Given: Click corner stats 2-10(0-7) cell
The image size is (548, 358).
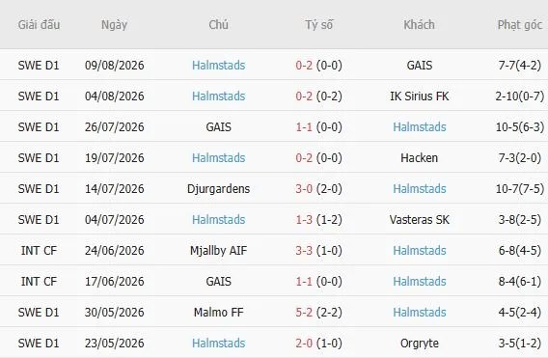Looking at the screenshot, I should tap(520, 96).
